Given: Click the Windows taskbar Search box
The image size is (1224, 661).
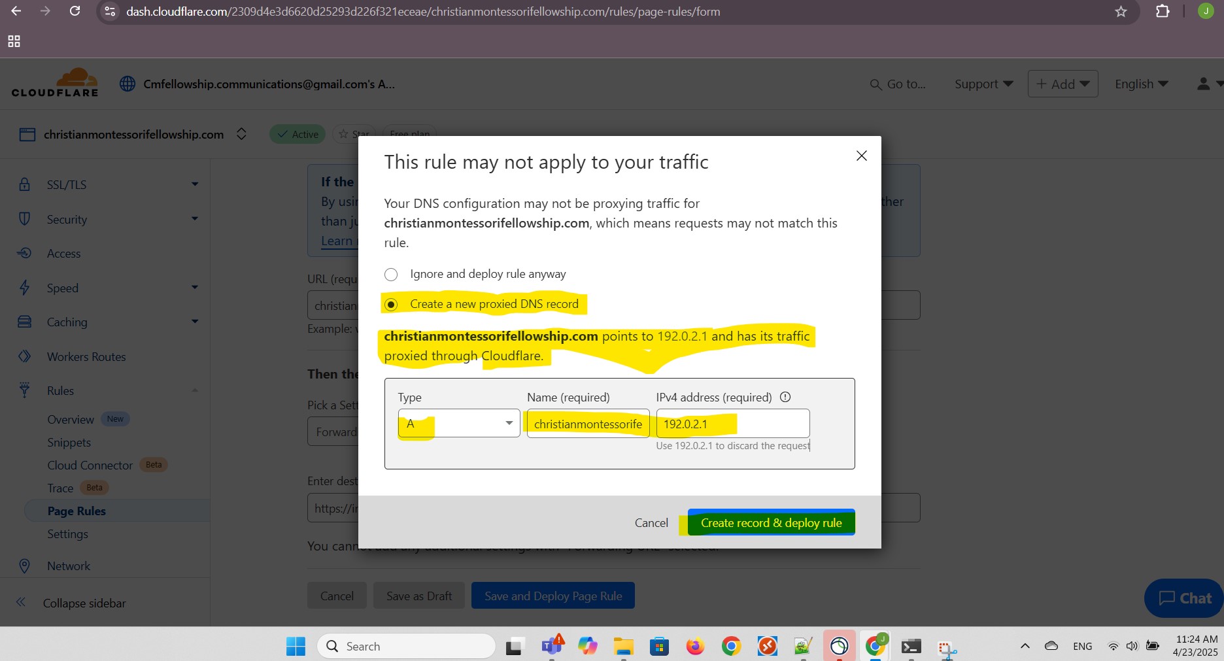Looking at the screenshot, I should coord(406,646).
